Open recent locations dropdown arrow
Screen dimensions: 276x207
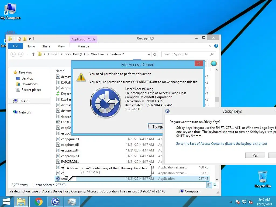(x=27, y=54)
